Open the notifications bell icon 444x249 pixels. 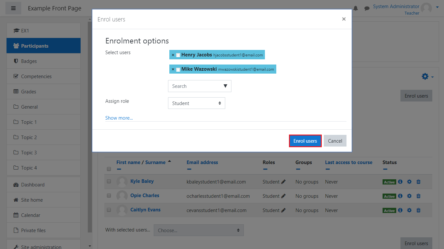point(356,8)
